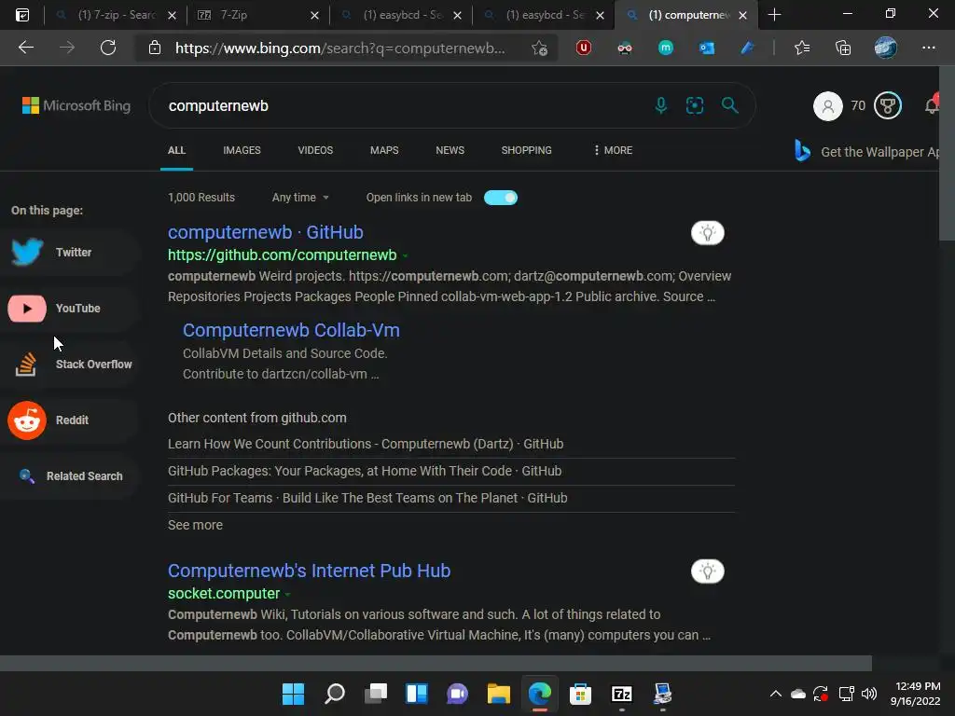Jump to Related Search section
This screenshot has height=716, width=955.
[68, 476]
